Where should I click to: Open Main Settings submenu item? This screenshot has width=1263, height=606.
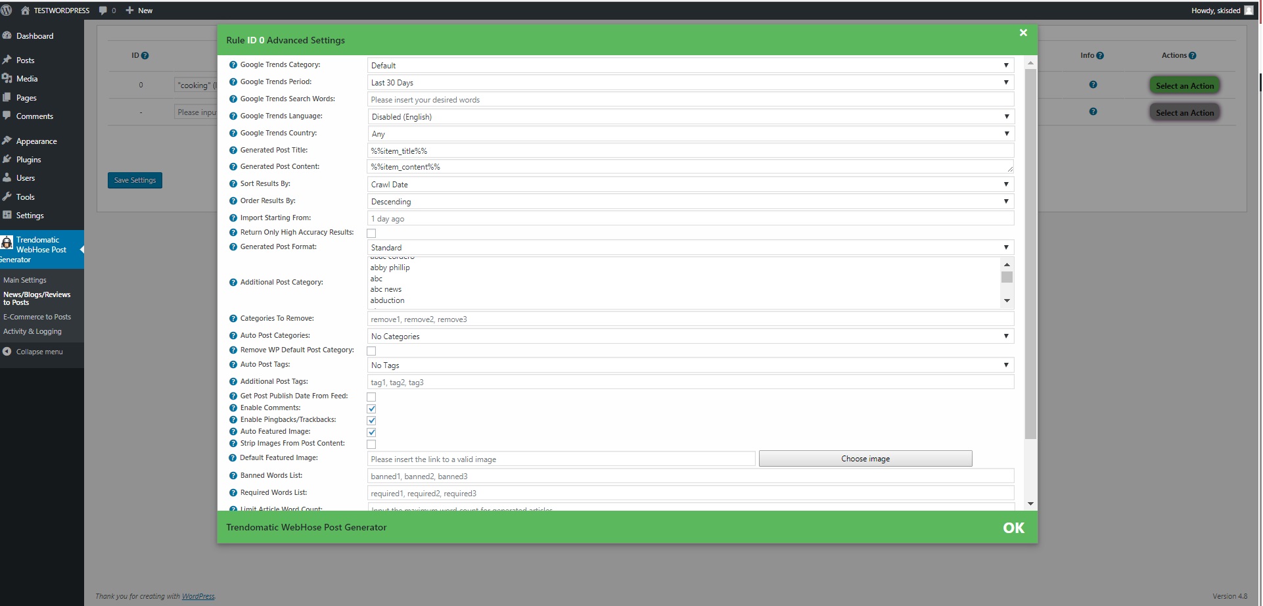pyautogui.click(x=25, y=280)
